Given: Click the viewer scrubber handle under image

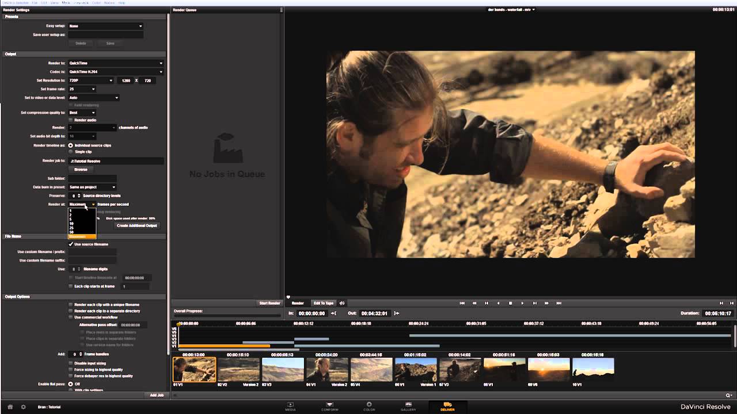Looking at the screenshot, I should [x=288, y=297].
